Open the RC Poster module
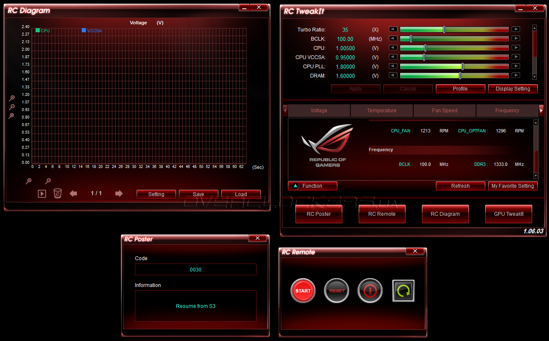Screen dimensions: 549x341 coord(319,214)
